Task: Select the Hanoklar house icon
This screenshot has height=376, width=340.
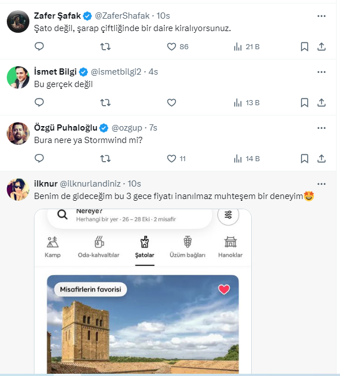Action: point(230,243)
